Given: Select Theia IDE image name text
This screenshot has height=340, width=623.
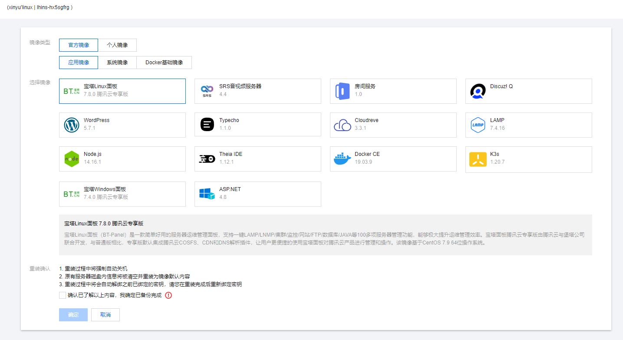Looking at the screenshot, I should point(231,154).
